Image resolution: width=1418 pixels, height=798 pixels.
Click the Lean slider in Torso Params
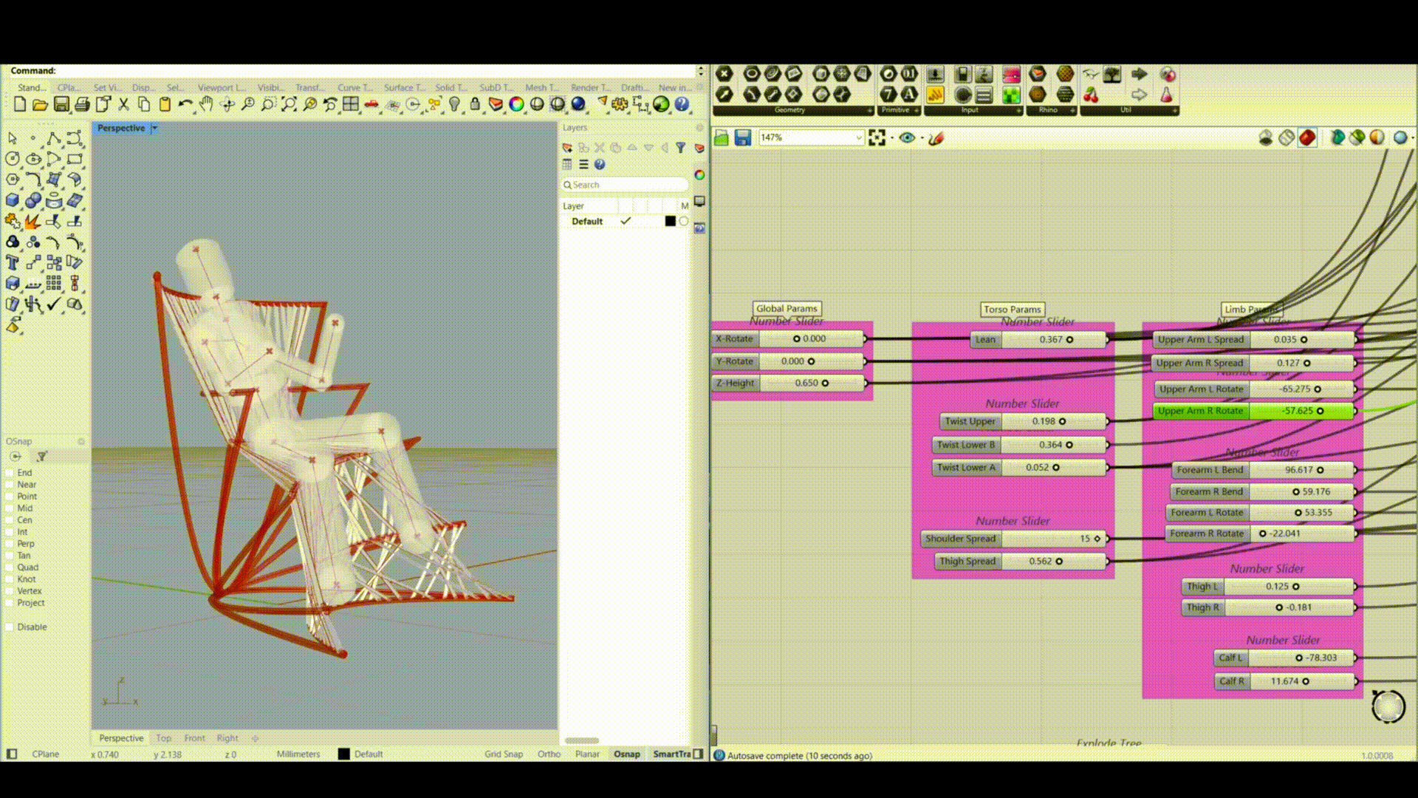click(1038, 340)
